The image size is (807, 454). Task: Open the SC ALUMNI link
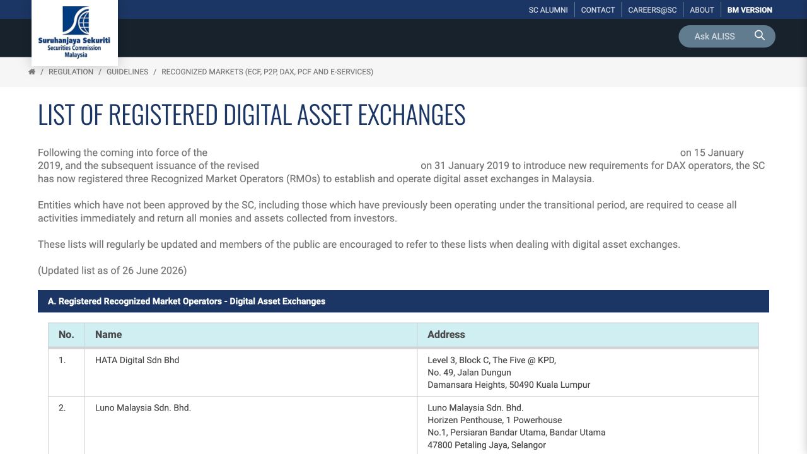549,9
